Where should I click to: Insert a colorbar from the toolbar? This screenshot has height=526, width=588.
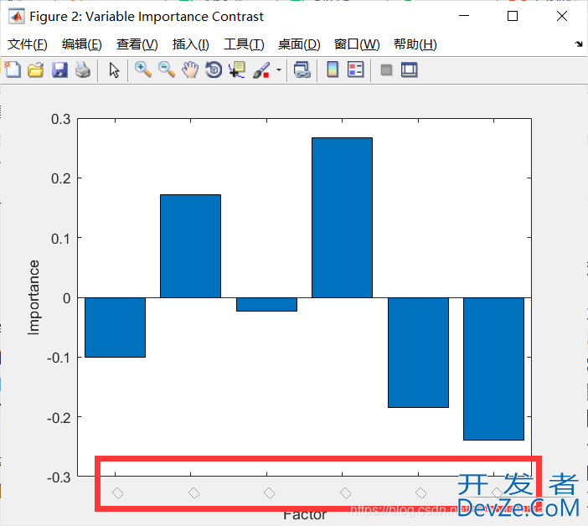click(x=333, y=70)
